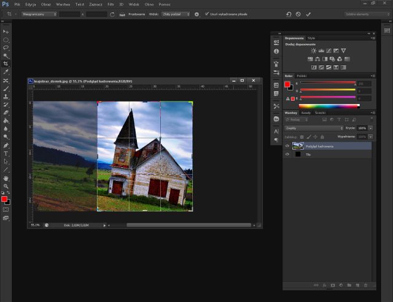Viewport: 393px width, 302px height.
Task: Pick a color from the spectrum ramp
Action: click(x=329, y=106)
